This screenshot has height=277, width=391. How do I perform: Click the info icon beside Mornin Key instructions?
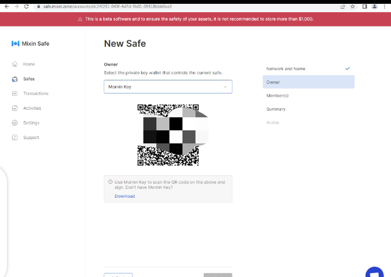[x=110, y=182]
